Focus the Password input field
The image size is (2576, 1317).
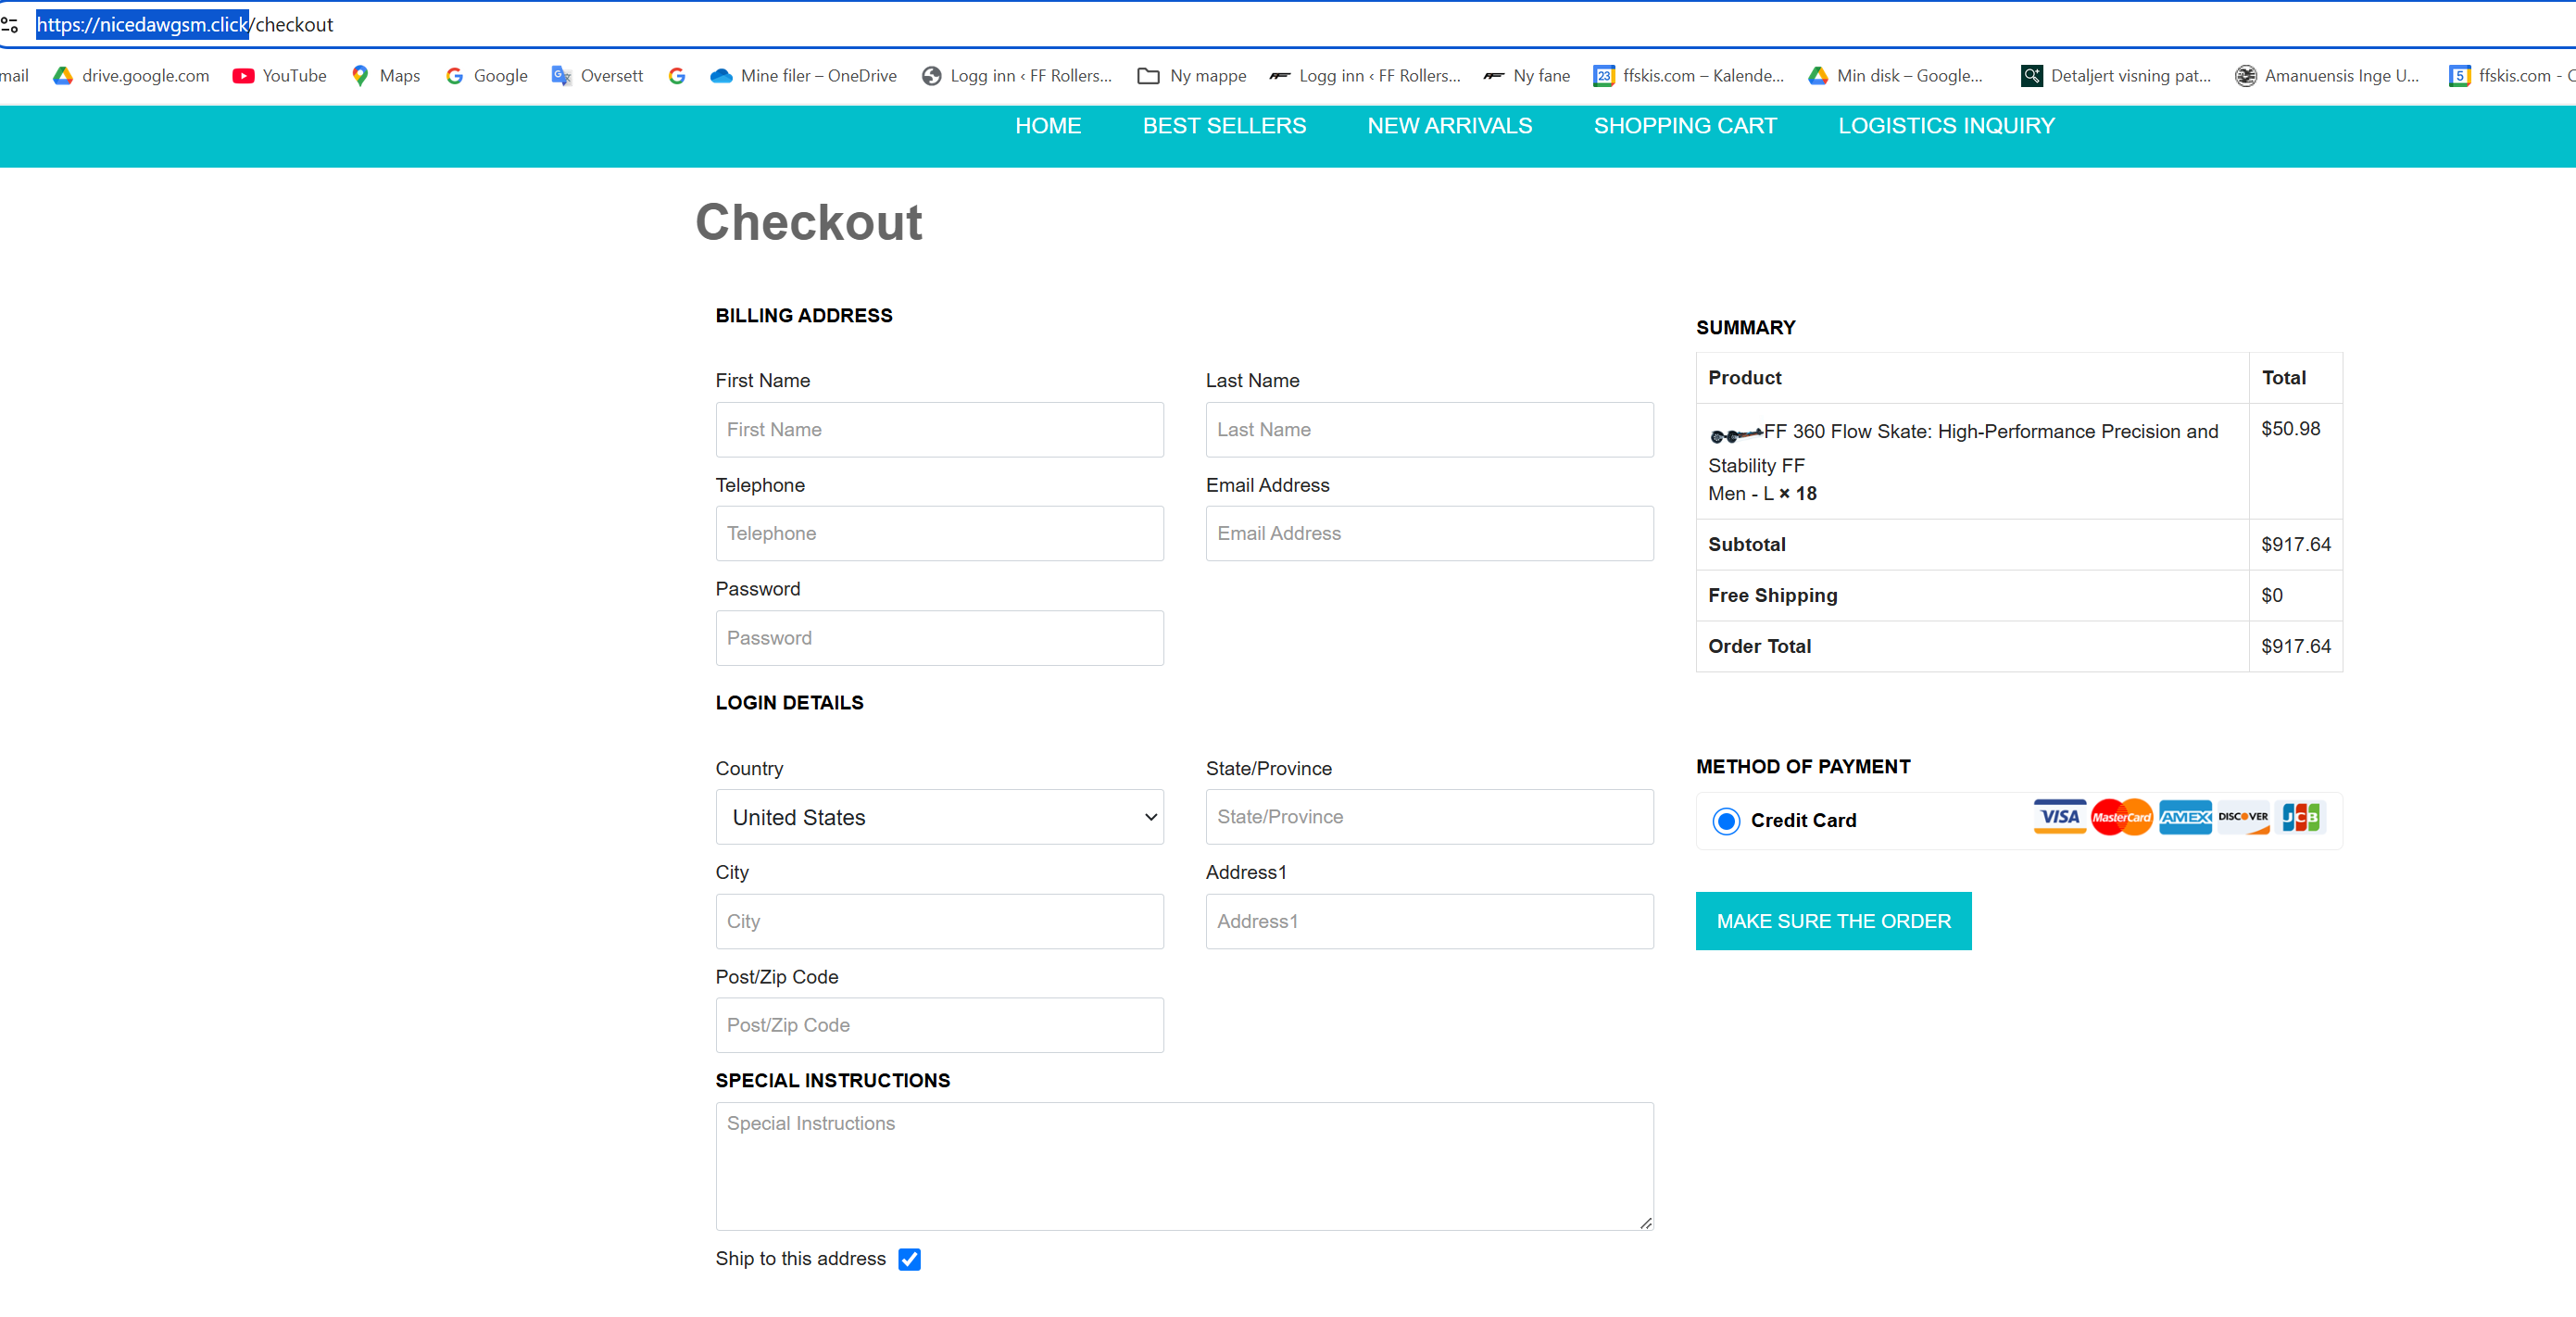tap(939, 638)
